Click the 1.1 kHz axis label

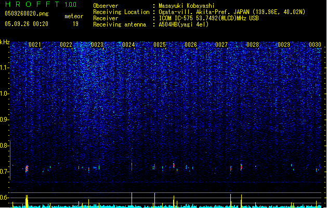pos(5,68)
